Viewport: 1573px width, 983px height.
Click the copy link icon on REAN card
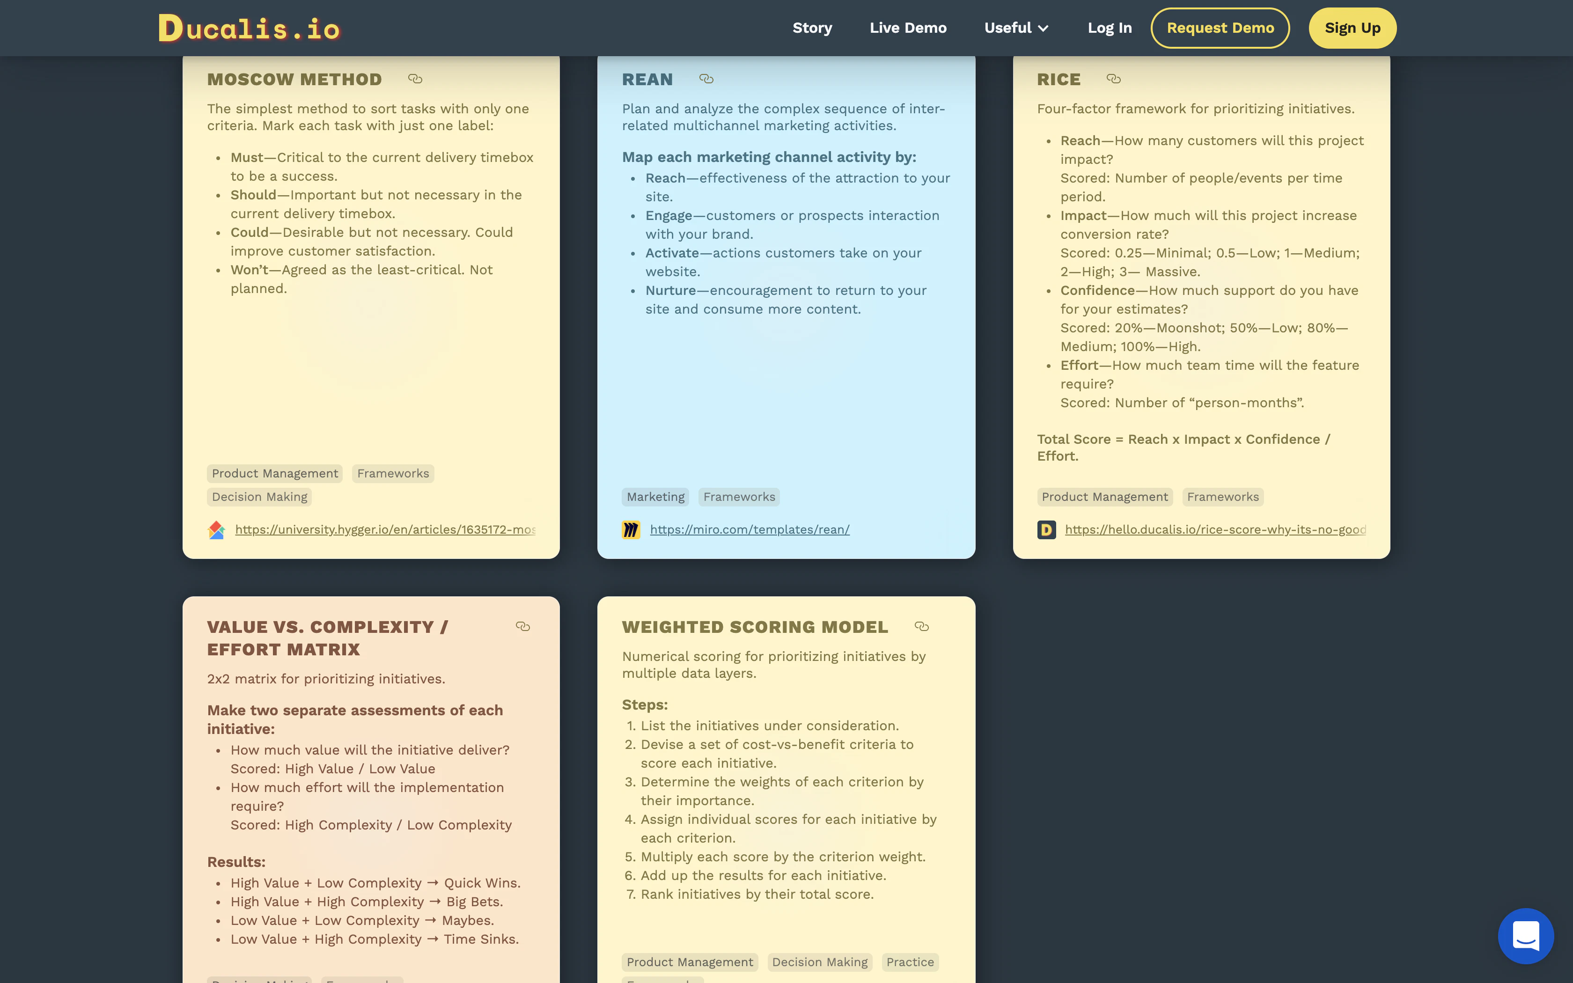706,79
